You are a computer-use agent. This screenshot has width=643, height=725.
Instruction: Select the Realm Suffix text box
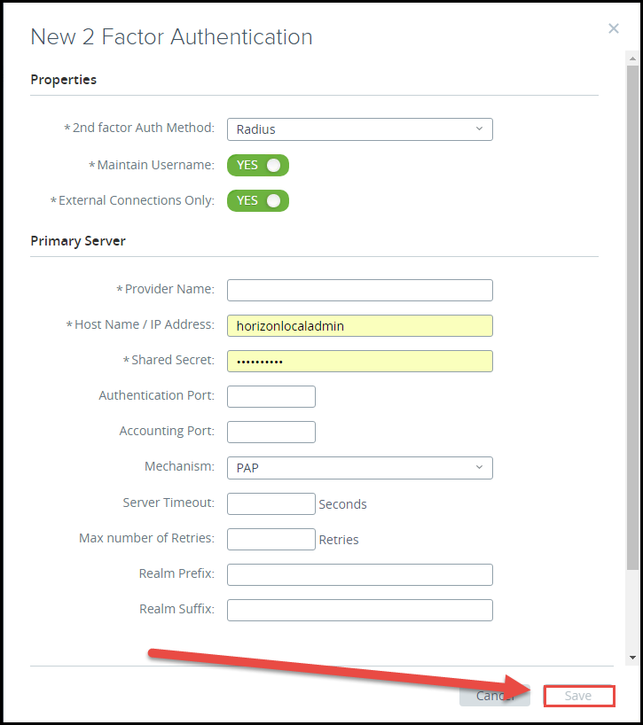(x=359, y=610)
